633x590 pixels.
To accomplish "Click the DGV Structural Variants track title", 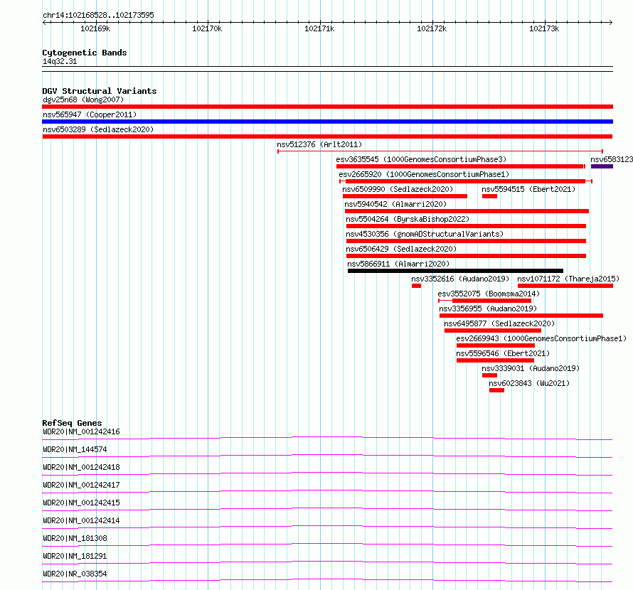I will (x=100, y=91).
